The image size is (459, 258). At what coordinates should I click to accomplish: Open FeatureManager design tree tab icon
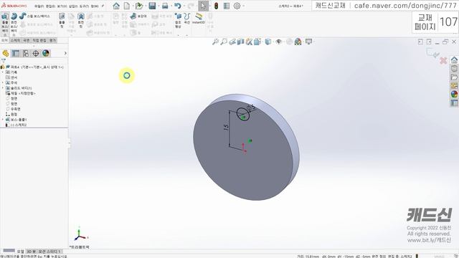[6, 53]
